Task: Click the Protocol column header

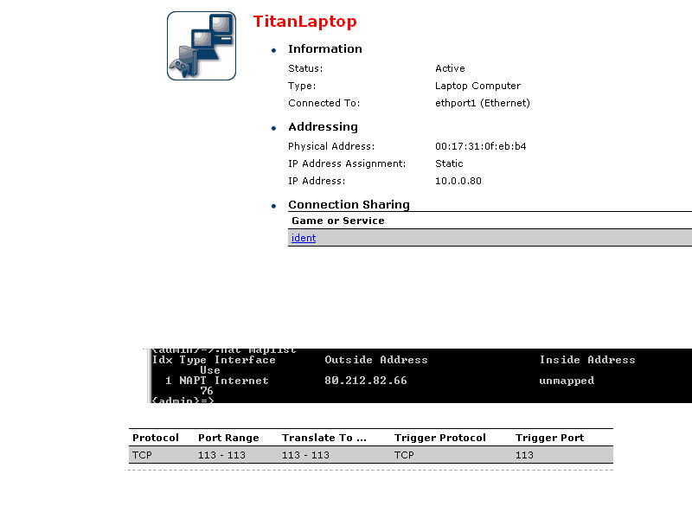Action: pos(156,438)
